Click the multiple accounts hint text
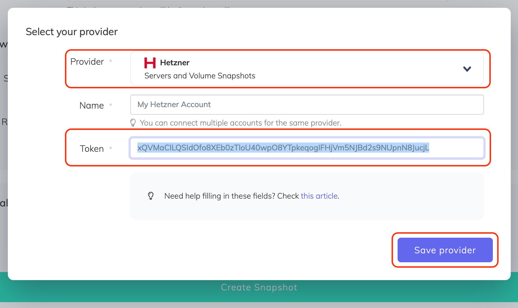This screenshot has width=518, height=308. 240,123
